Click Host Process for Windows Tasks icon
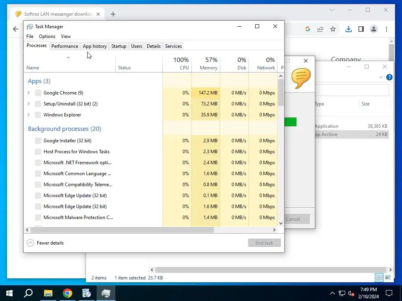Screen dimensions: 402x301 38,152
